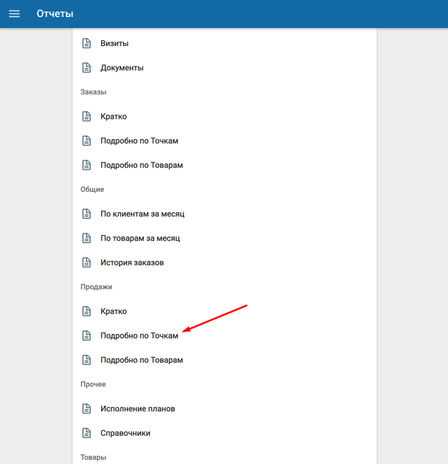Viewport: 448px width, 464px height.
Task: Click the document icon beside Справочники
Action: (87, 433)
